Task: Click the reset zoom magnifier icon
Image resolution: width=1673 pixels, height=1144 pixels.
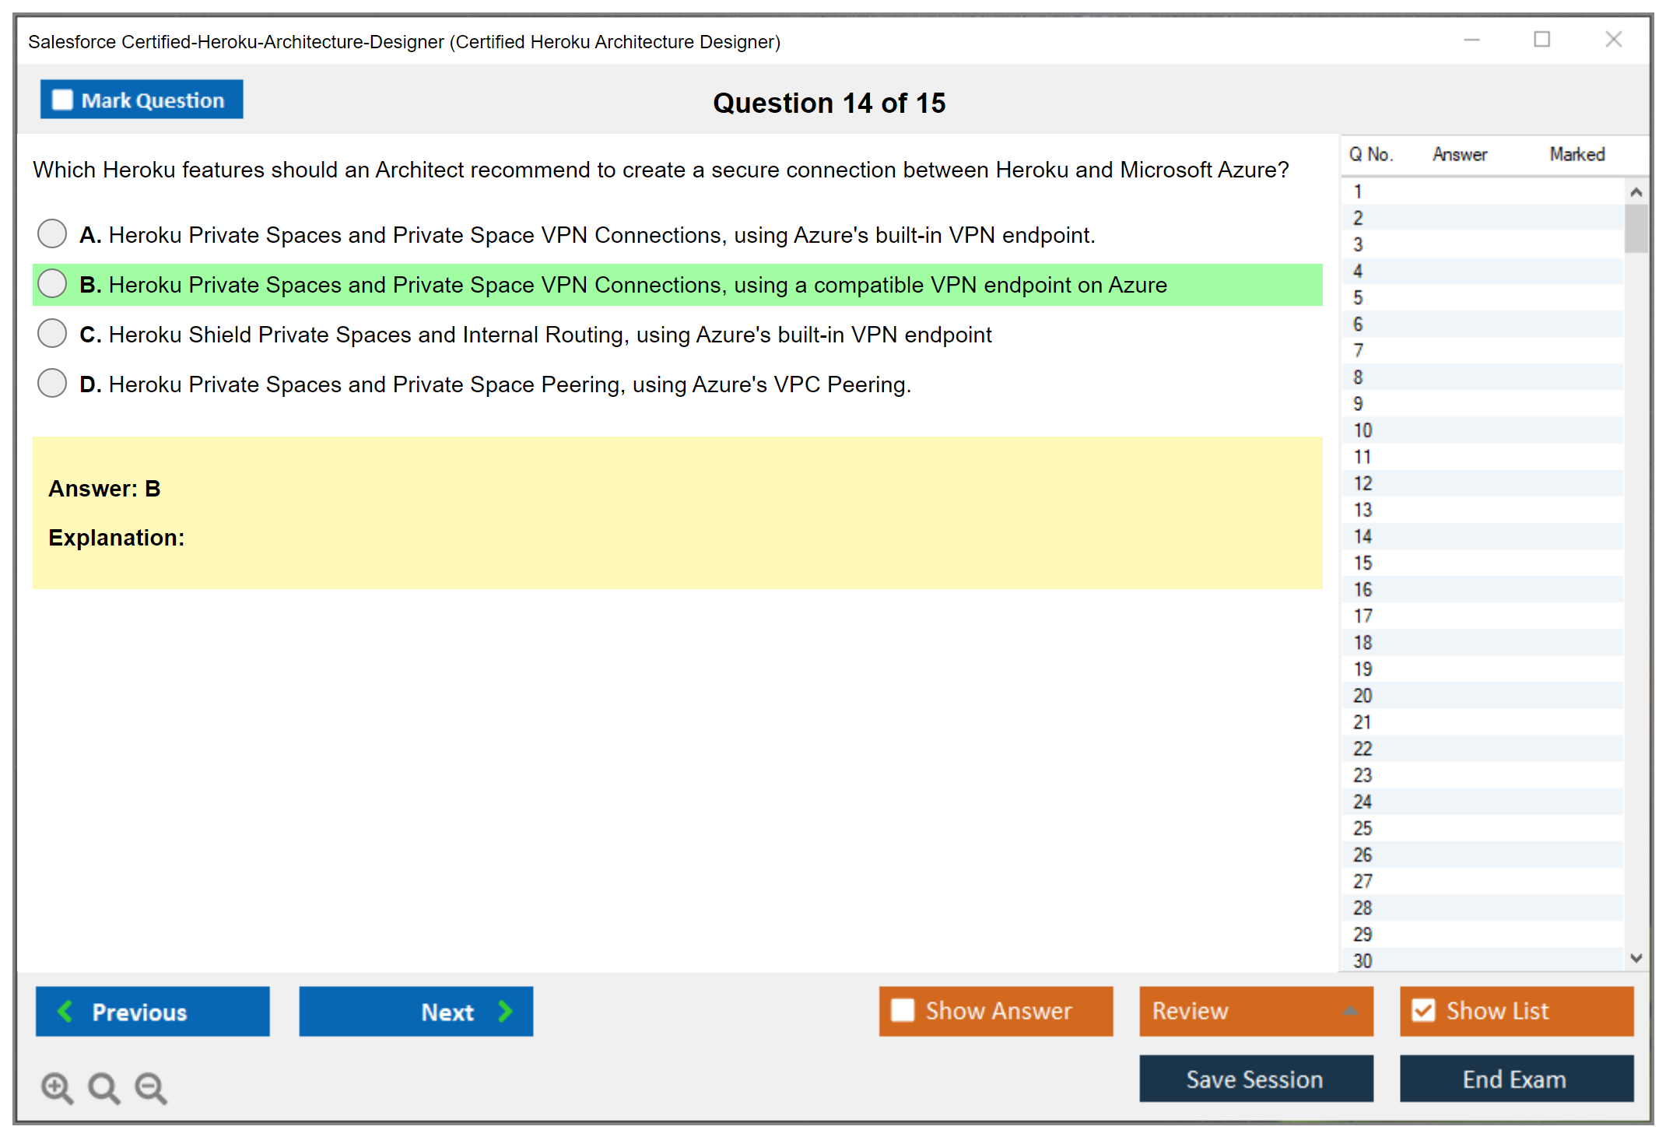Action: click(103, 1087)
